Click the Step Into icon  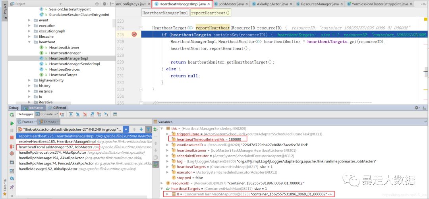click(x=78, y=114)
